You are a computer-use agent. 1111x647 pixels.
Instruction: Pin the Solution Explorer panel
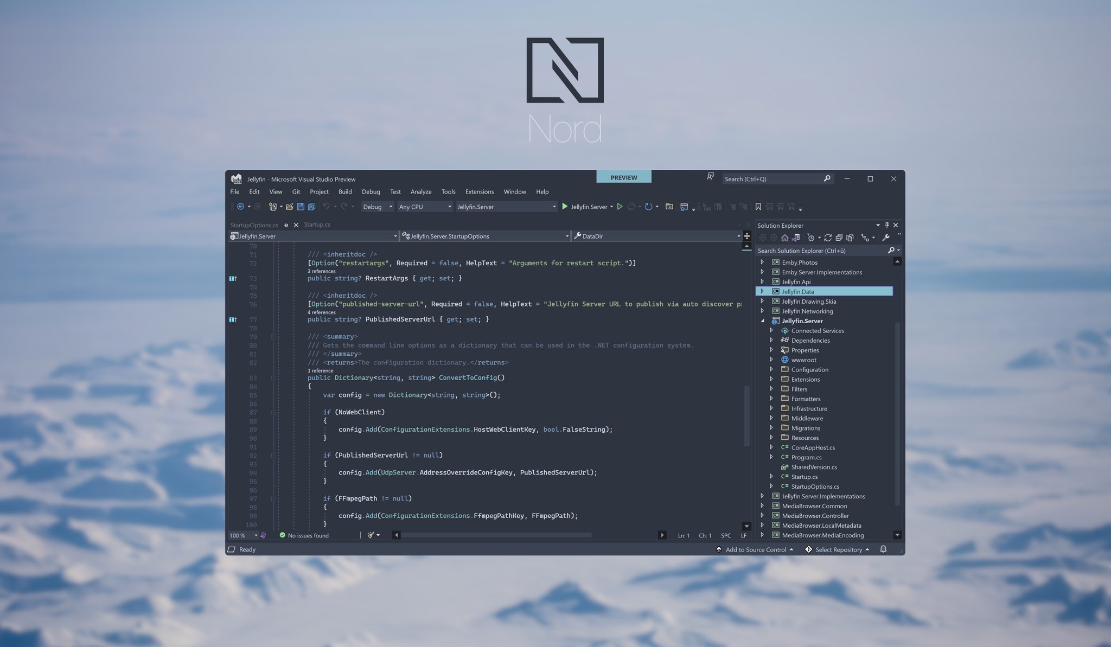(x=886, y=225)
